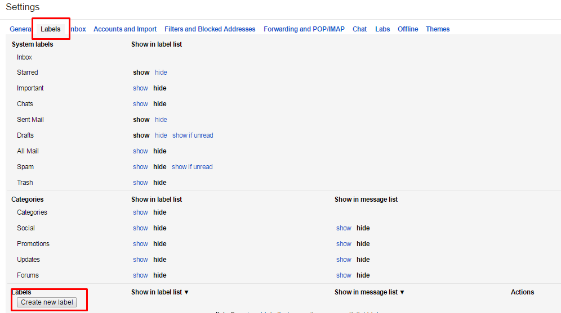
Task: Show the Important label in list
Action: coord(140,88)
